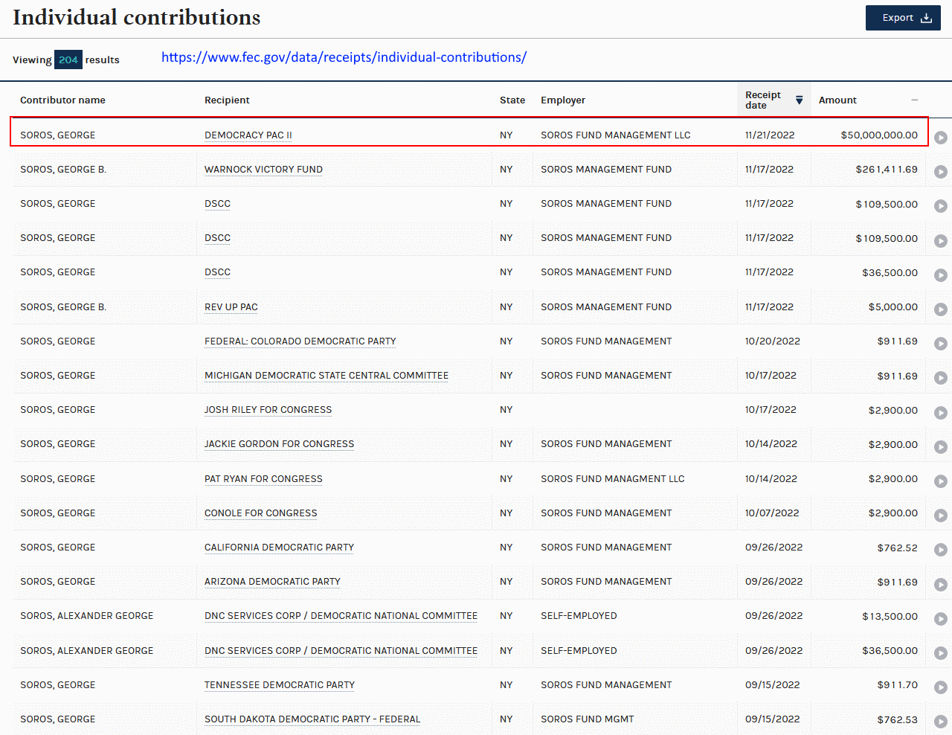
Task: Expand the South Dakota Democratic Party row arrow
Action: pyautogui.click(x=941, y=722)
